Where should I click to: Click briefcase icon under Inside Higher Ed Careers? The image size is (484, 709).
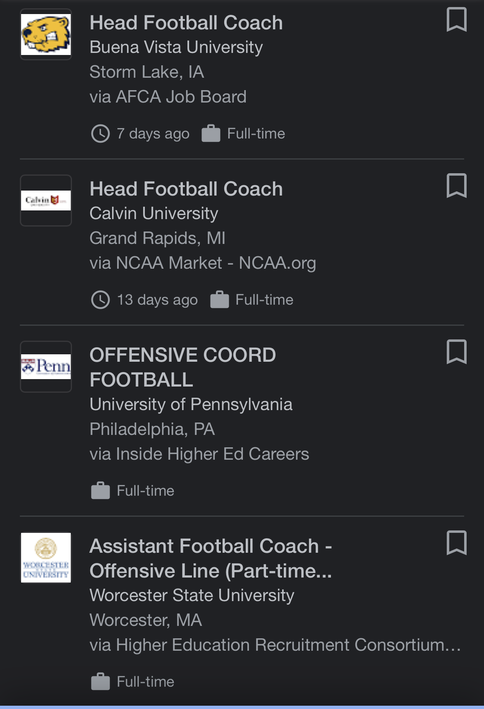point(101,491)
